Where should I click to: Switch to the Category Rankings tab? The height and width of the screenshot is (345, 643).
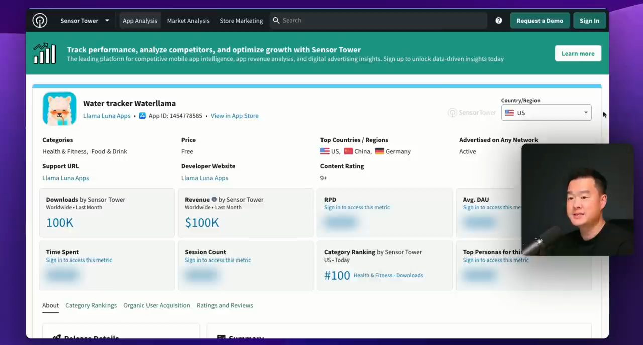(x=91, y=305)
